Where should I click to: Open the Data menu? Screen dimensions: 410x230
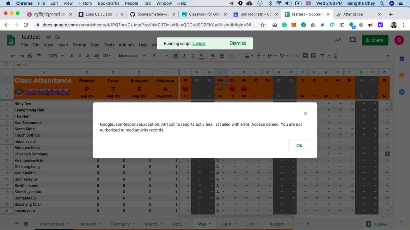(95, 45)
